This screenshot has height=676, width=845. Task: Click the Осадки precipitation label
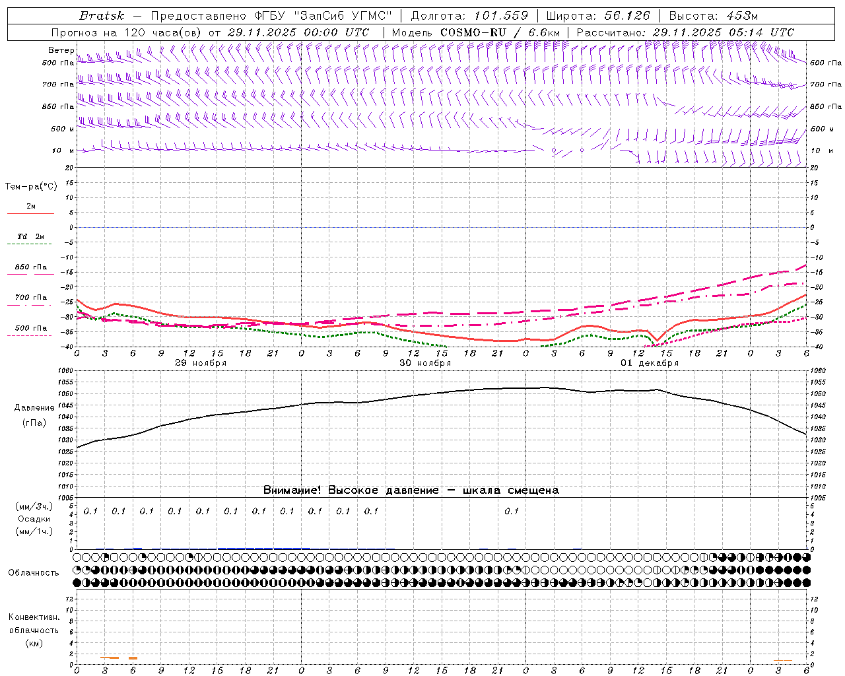tap(34, 519)
